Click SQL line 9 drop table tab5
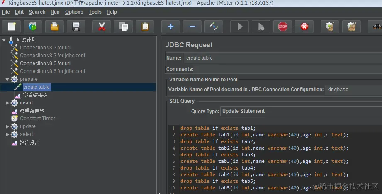The image size is (382, 194). pyautogui.click(x=218, y=181)
